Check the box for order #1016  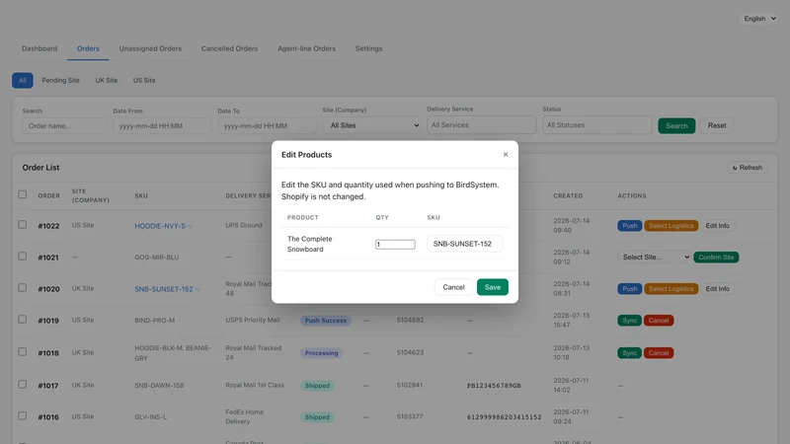pos(22,415)
